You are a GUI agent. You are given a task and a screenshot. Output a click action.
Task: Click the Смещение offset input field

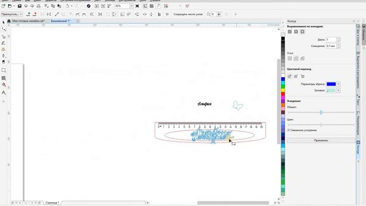(331, 46)
